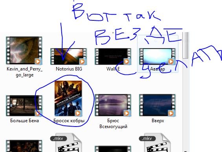Select the Wall-E video thumbnail
Viewport: 222px width, 152px height.
point(113,56)
